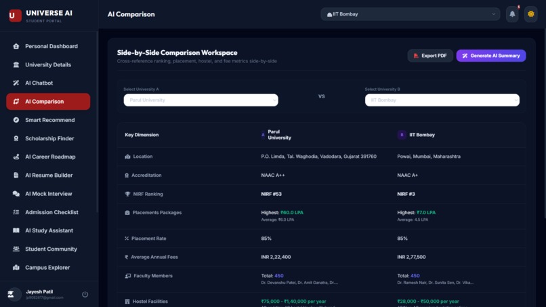
Task: Click the Scholarship Finder award icon
Action: pos(16,138)
